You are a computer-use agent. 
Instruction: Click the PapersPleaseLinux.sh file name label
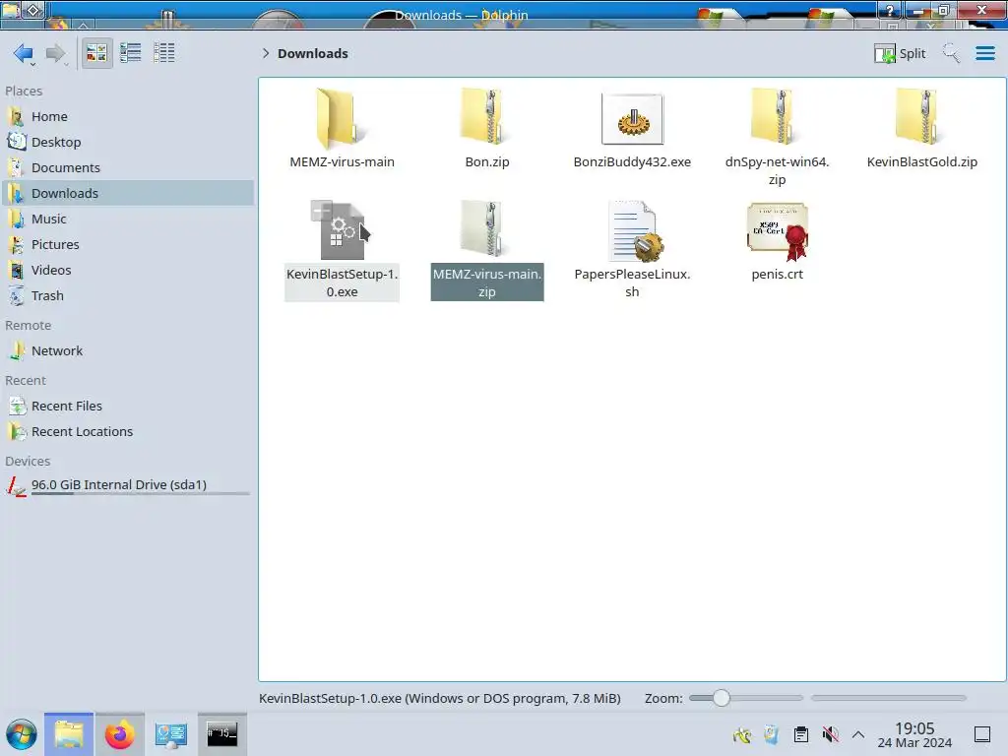click(x=632, y=283)
